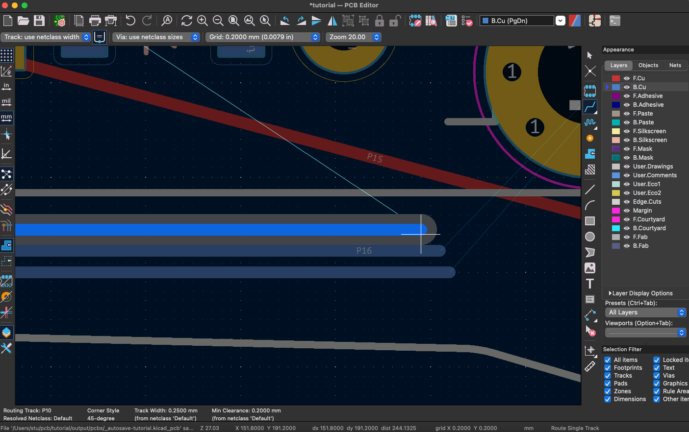Screen dimensions: 689x432
Task: Open the All Layers presets dropdown
Action: 681,312
